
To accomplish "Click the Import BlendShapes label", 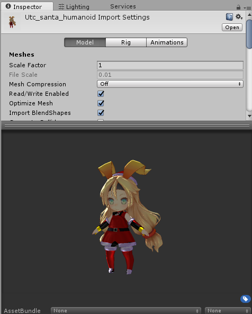I will pos(40,113).
